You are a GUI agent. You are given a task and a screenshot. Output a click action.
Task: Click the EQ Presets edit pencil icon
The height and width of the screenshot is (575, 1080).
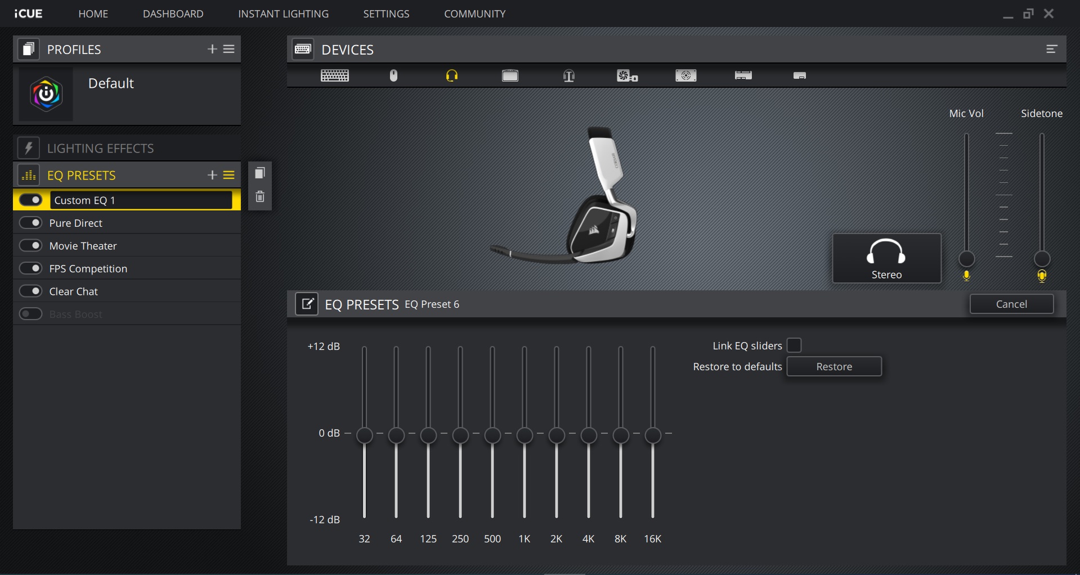pos(307,304)
